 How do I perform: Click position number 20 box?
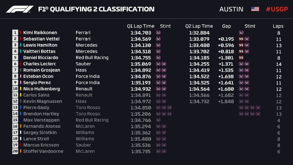click(x=15, y=151)
